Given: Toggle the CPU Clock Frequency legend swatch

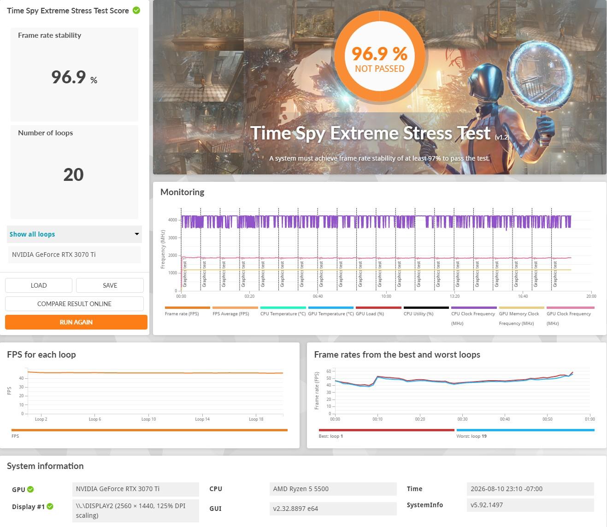Looking at the screenshot, I should pos(474,307).
